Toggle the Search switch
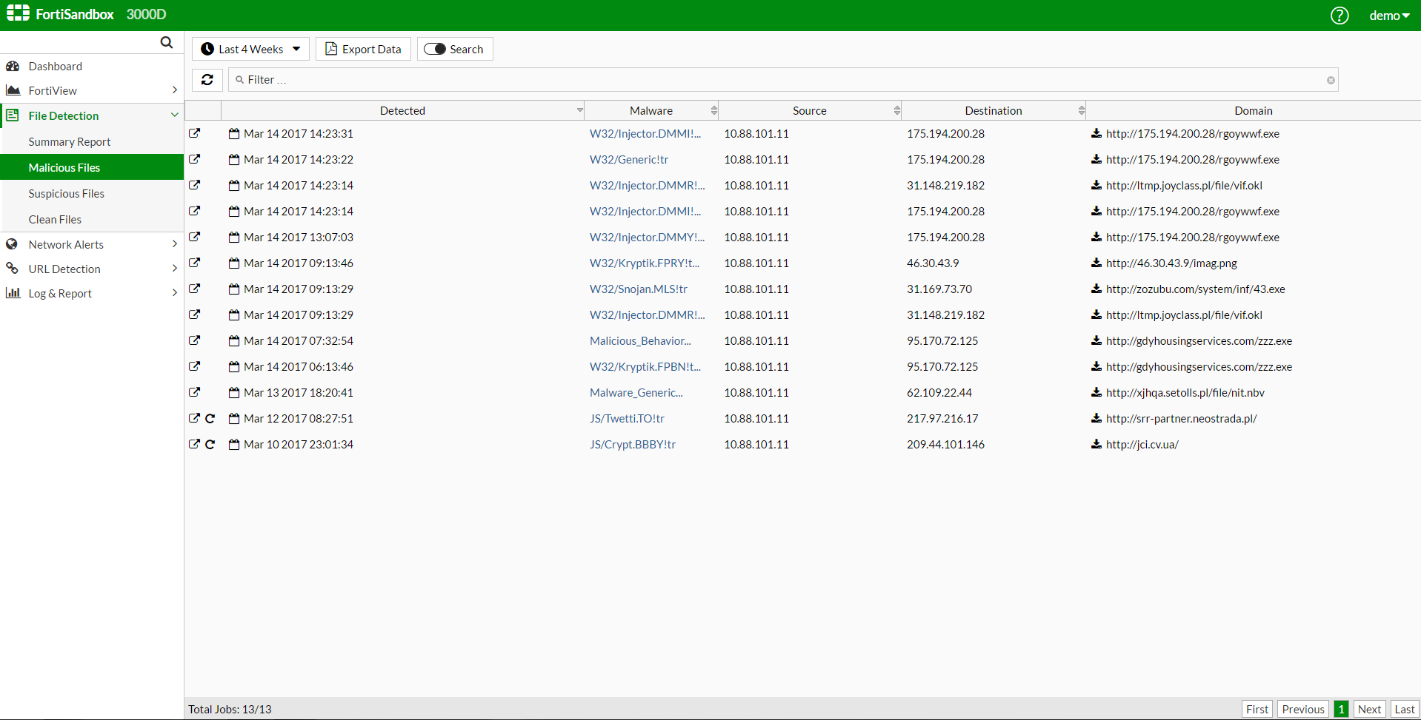The height and width of the screenshot is (720, 1421). tap(435, 50)
